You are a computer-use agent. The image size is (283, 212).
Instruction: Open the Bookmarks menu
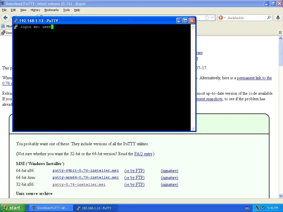pyautogui.click(x=51, y=10)
